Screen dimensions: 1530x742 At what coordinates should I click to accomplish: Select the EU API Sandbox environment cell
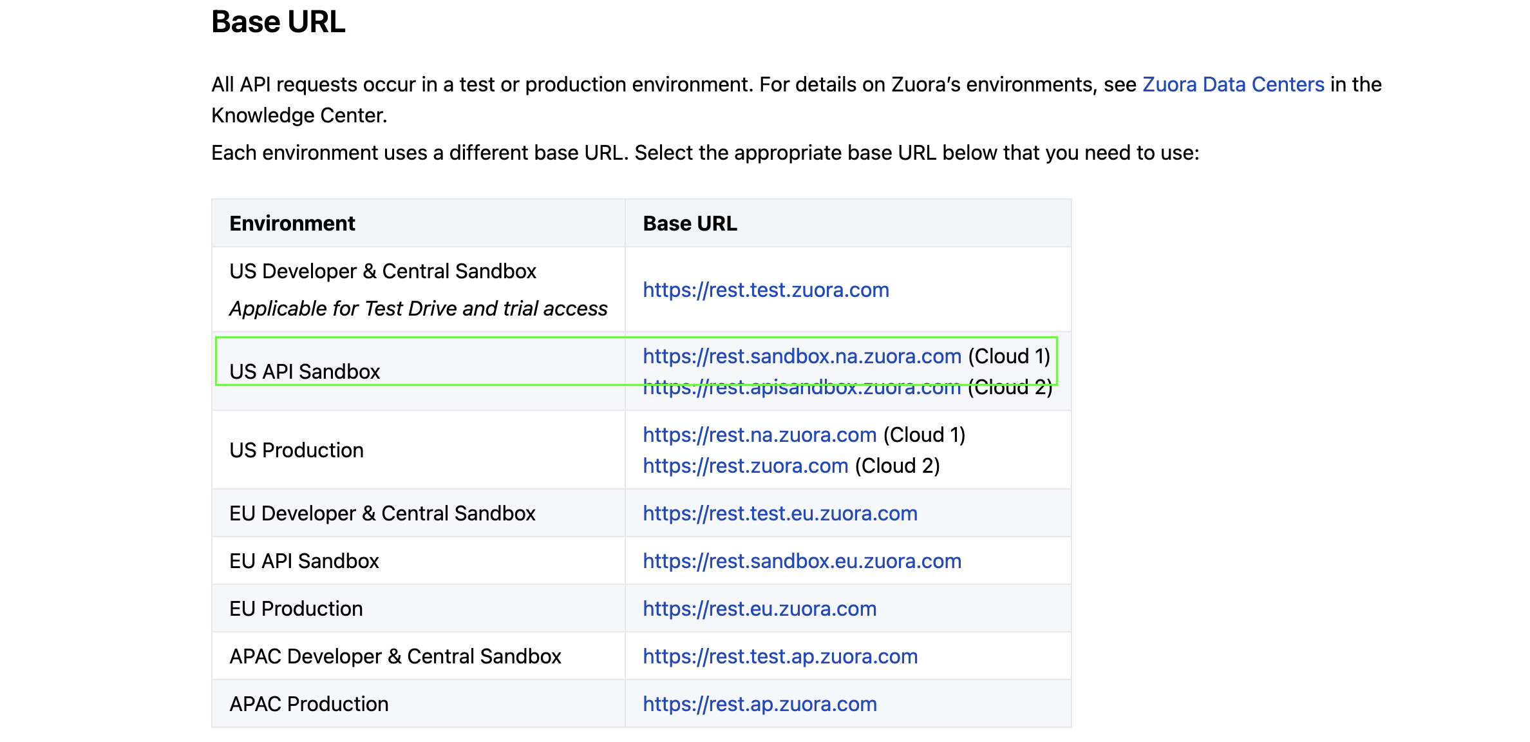pos(304,561)
